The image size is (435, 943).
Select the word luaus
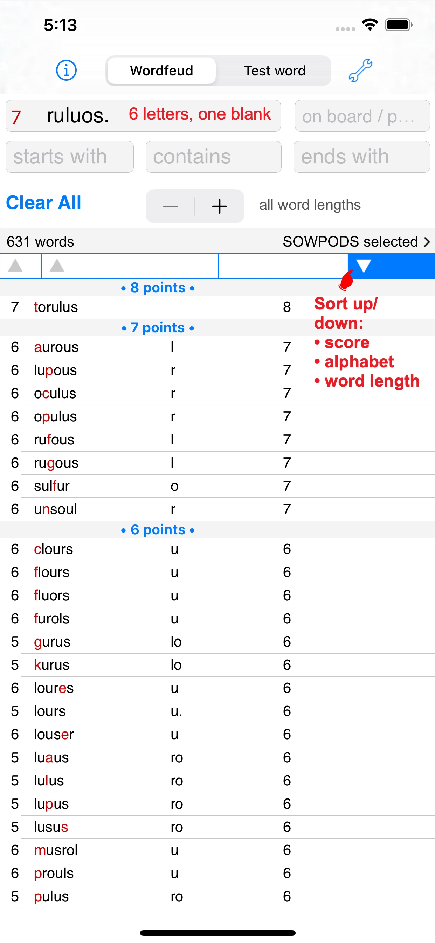click(51, 757)
